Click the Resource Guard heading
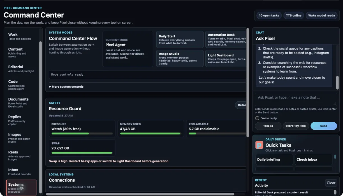The width and height of the screenshot is (343, 196). tap(65, 109)
